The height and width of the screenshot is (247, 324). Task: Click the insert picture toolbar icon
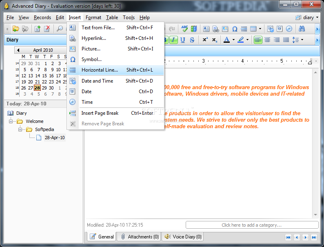coord(225,29)
